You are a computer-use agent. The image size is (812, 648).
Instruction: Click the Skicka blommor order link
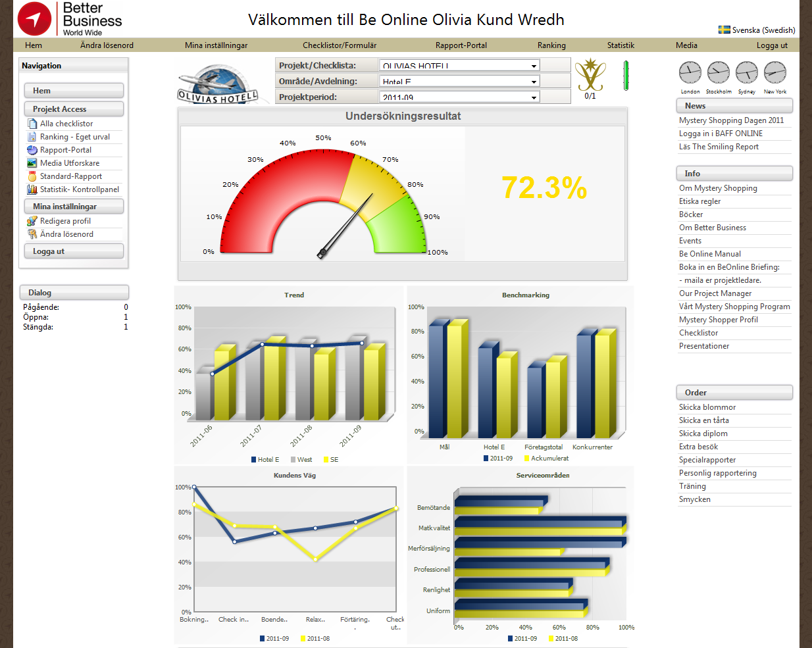(x=707, y=407)
